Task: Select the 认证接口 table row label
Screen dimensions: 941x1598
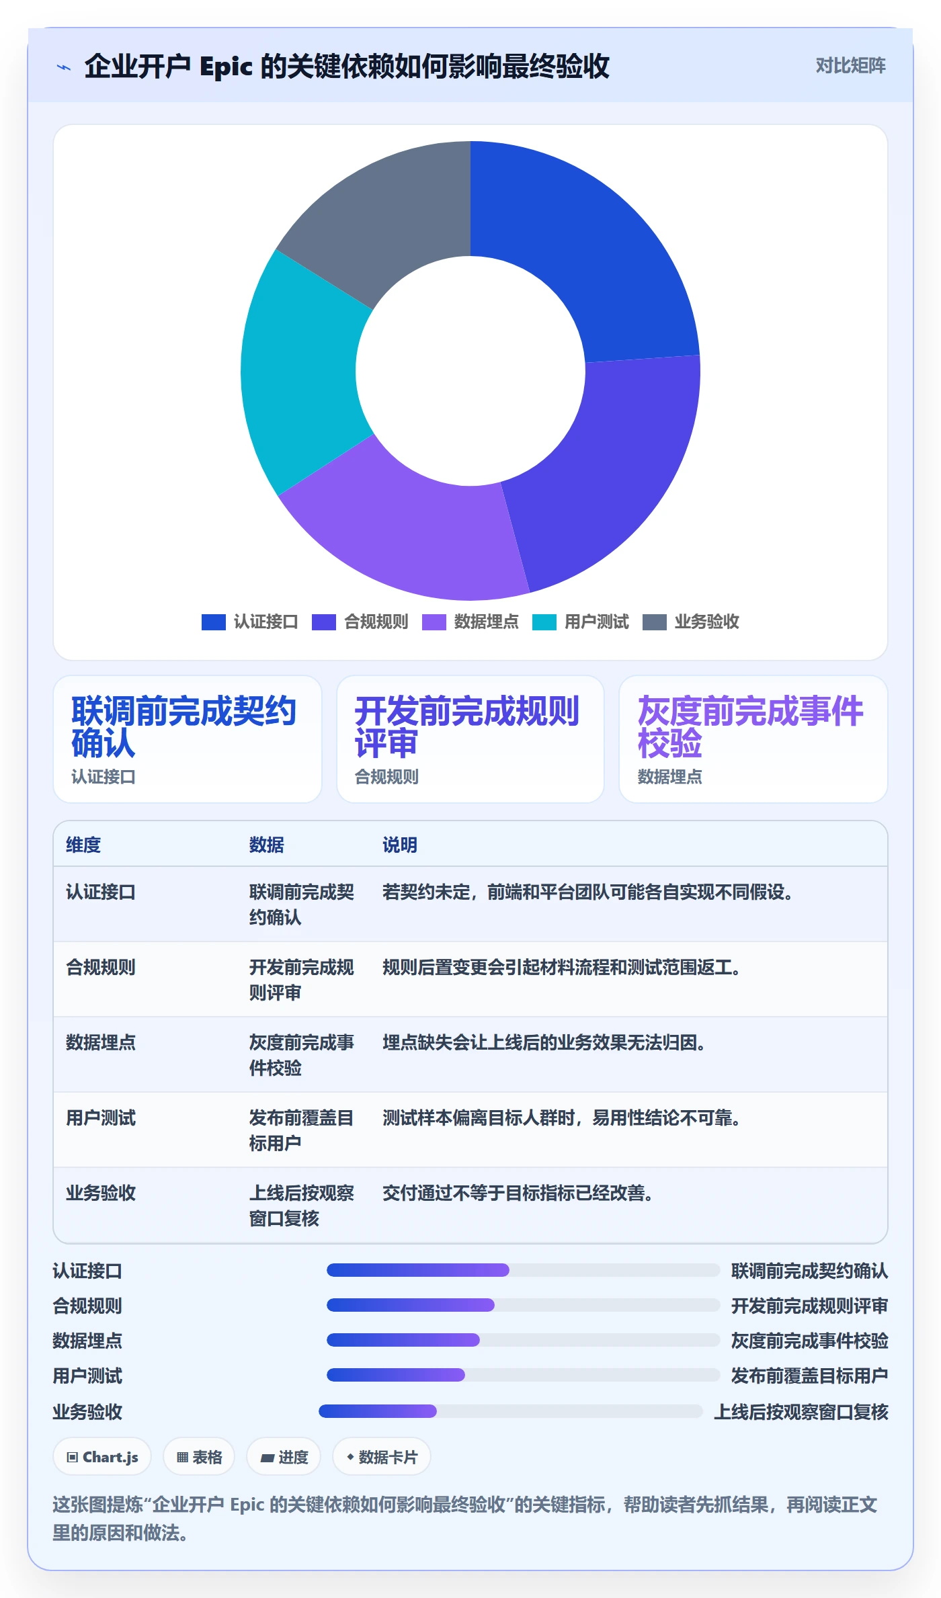Action: point(101,892)
